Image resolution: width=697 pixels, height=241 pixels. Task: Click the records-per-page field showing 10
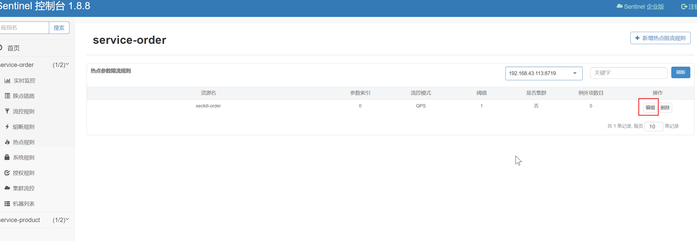pos(654,127)
